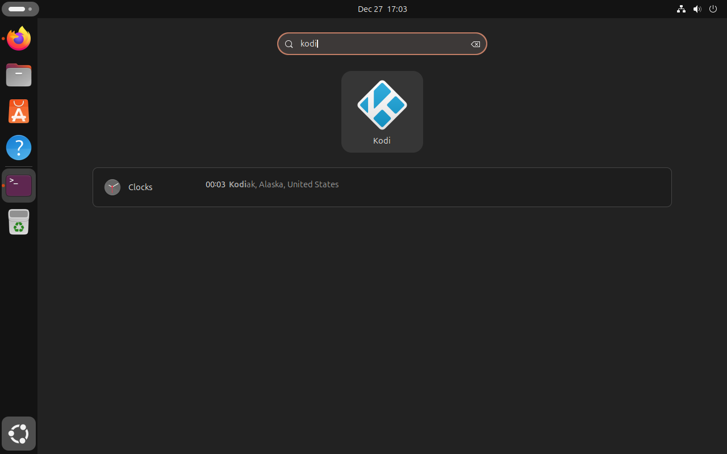This screenshot has height=454, width=727.
Task: Open the network settings indicator
Action: coord(681,9)
